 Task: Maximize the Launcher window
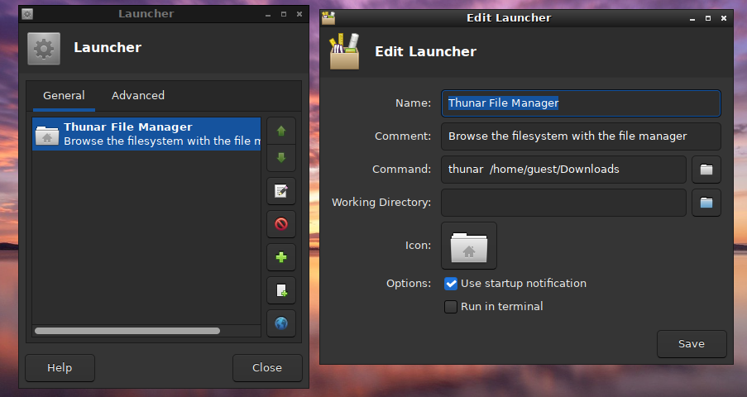pos(284,15)
